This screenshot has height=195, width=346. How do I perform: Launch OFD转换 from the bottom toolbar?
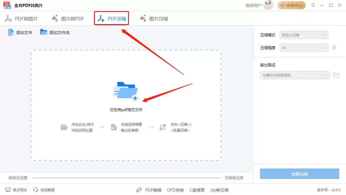[x=175, y=190]
